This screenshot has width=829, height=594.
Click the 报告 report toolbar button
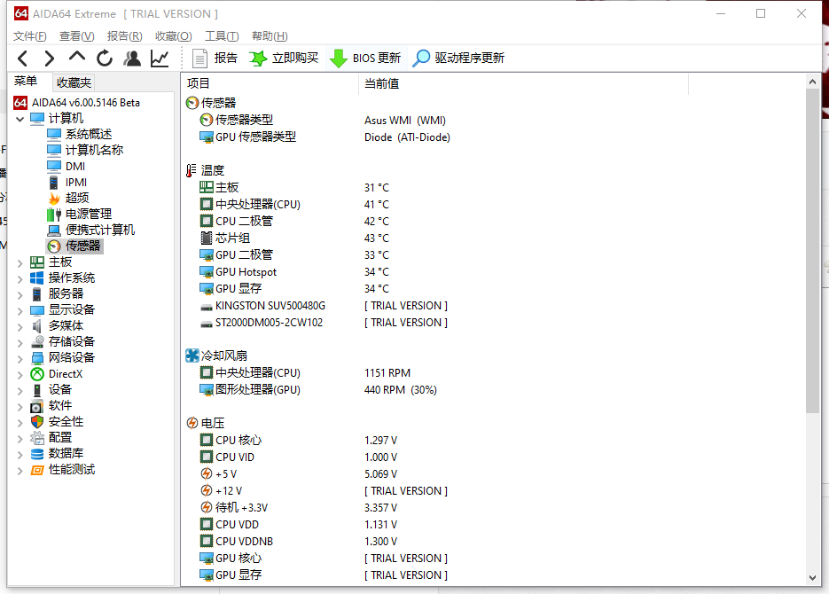pyautogui.click(x=215, y=59)
